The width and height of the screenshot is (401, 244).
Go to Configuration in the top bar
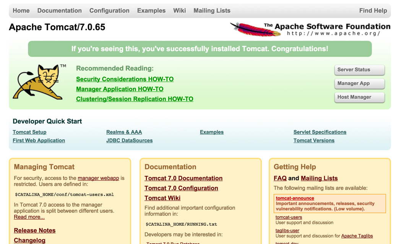pyautogui.click(x=109, y=11)
